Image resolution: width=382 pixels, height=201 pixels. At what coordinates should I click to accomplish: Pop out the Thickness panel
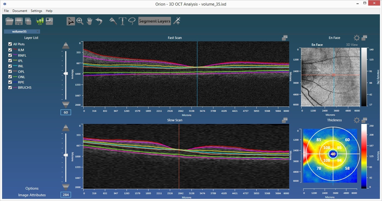pyautogui.click(x=364, y=120)
